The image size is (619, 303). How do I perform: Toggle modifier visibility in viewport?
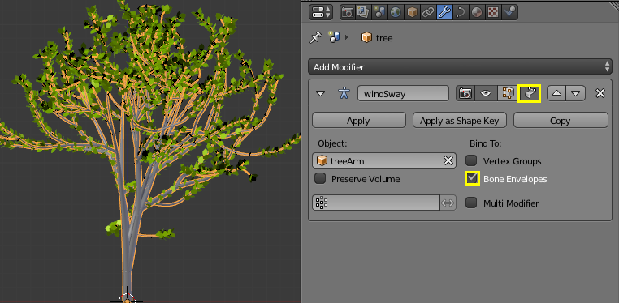coord(486,94)
